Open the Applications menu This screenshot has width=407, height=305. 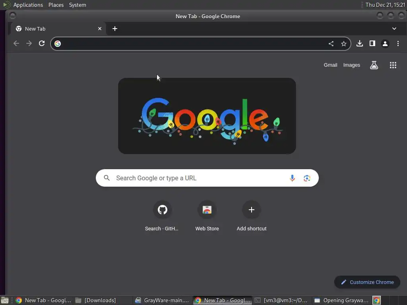click(28, 5)
